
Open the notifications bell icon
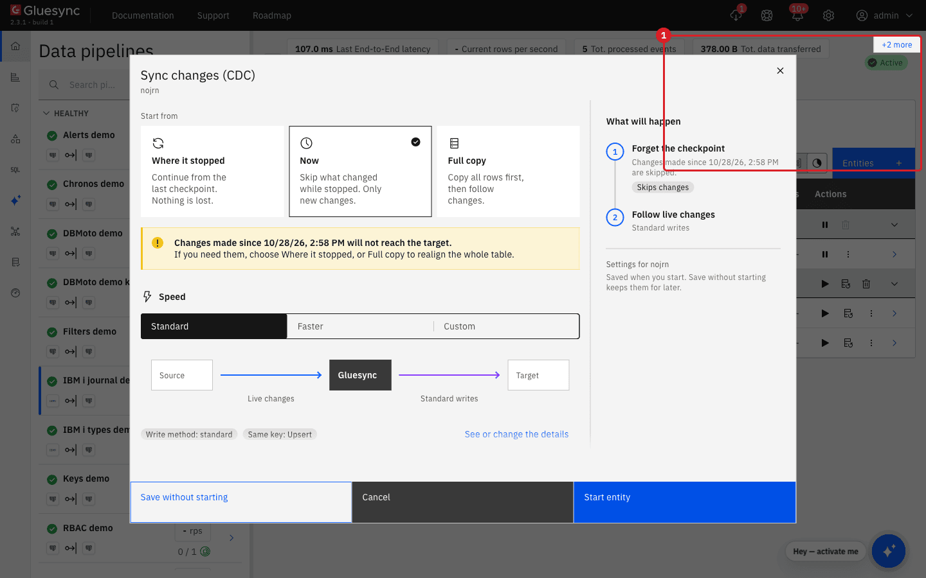[x=798, y=15]
